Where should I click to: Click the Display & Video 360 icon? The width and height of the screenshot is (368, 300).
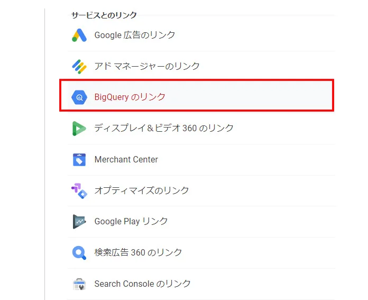tap(79, 128)
